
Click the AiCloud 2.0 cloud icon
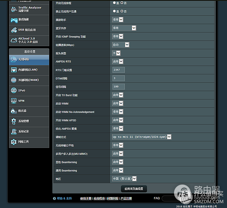pyautogui.click(x=14, y=40)
